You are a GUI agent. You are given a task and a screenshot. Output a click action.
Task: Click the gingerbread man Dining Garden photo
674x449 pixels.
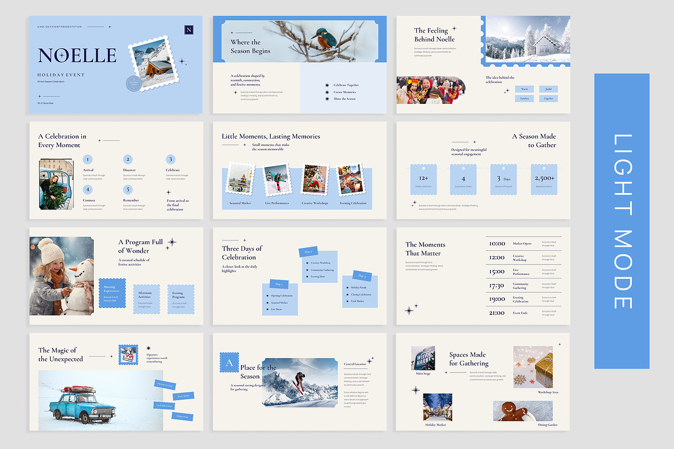[x=522, y=411]
